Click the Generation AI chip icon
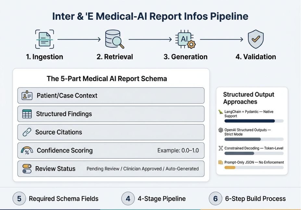The height and width of the screenshot is (210, 301). coord(185,39)
